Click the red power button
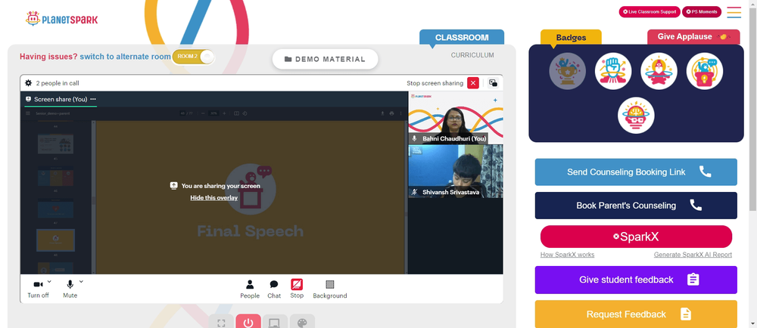 click(248, 322)
